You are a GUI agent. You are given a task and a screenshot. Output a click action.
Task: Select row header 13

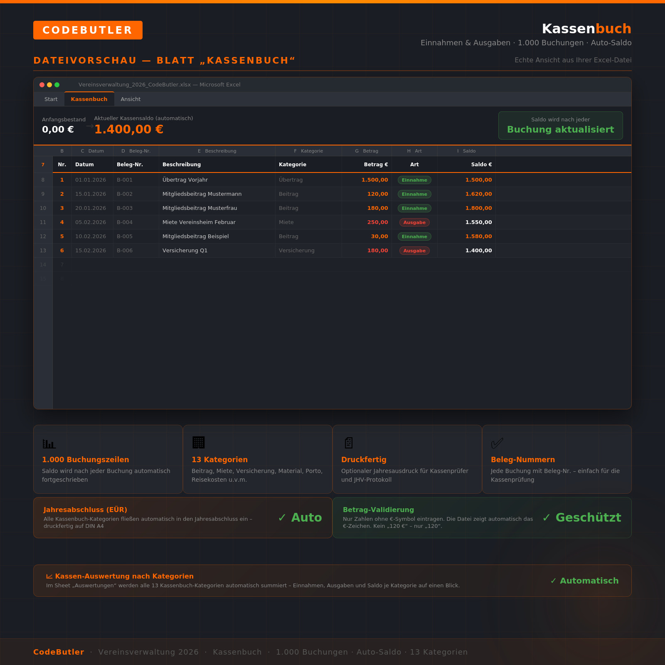click(43, 251)
